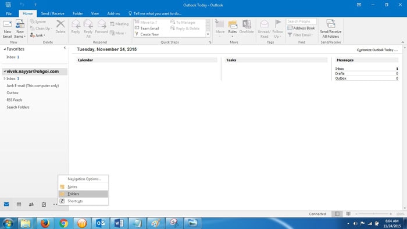
Task: Click the Tell me what you want box
Action: [x=155, y=13]
